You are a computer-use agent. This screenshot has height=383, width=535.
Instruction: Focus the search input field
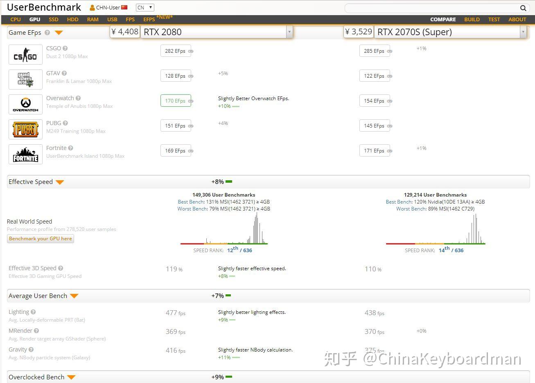click(432, 8)
